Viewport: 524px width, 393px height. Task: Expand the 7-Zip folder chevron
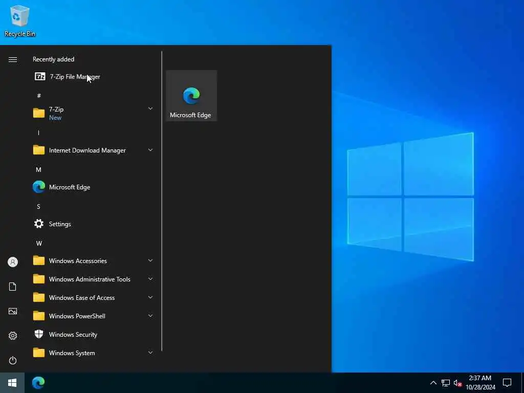pyautogui.click(x=150, y=108)
